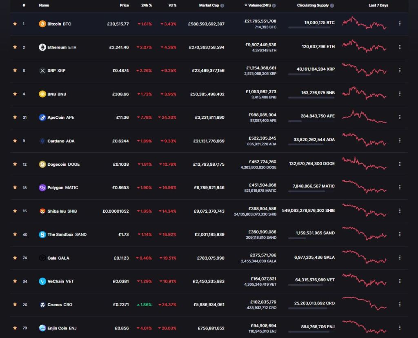The width and height of the screenshot is (418, 338).
Task: Open the more options menu for Gala
Action: tap(400, 258)
